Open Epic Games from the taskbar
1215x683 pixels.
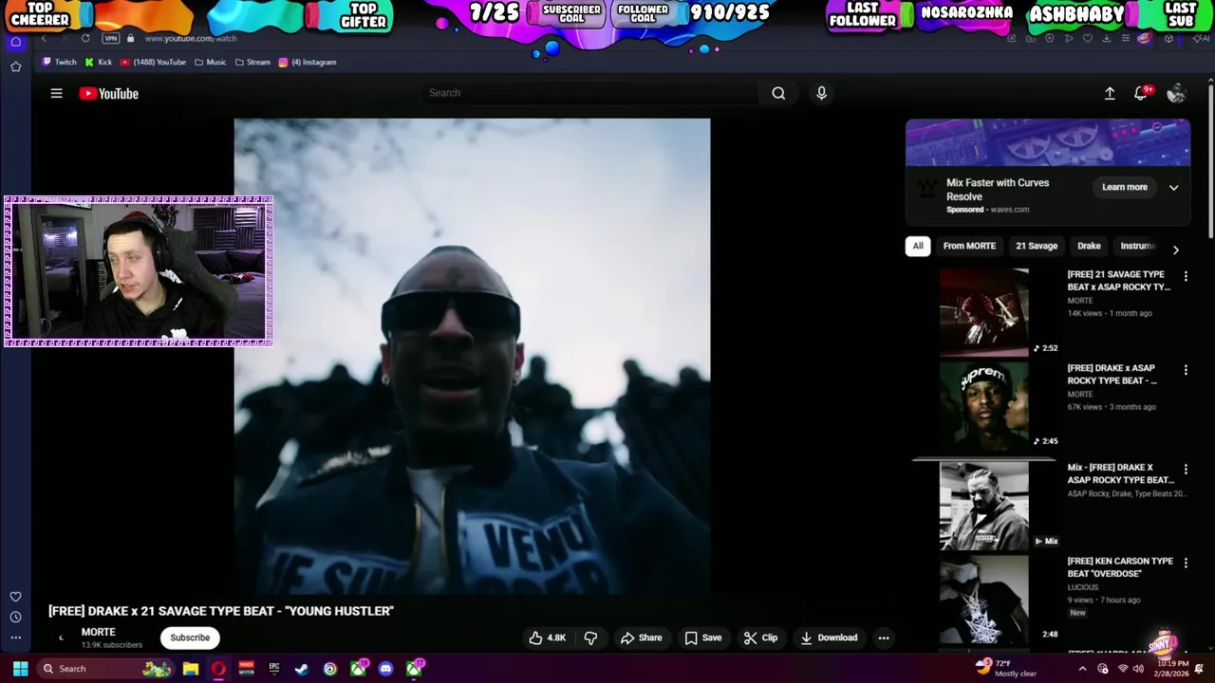tap(274, 669)
